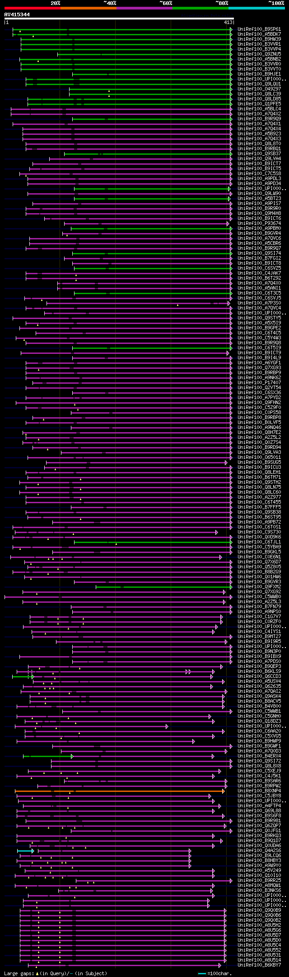The width and height of the screenshot is (289, 977).
Task: Open hit UniRef100_O49297
Action: (259, 89)
